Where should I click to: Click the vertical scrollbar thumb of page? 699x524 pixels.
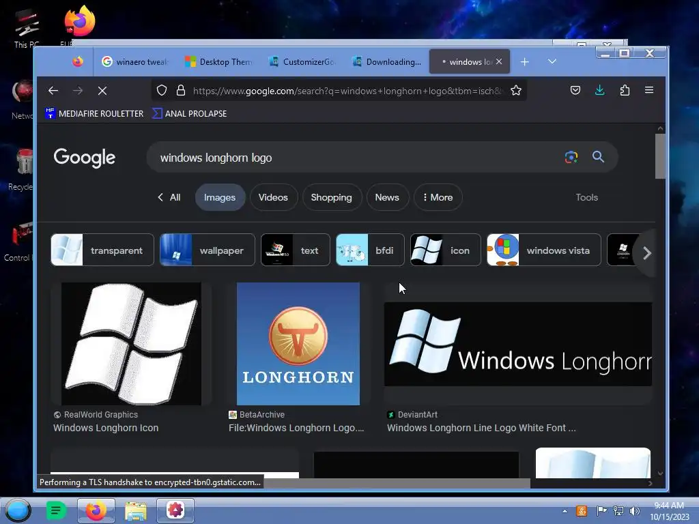pos(660,156)
